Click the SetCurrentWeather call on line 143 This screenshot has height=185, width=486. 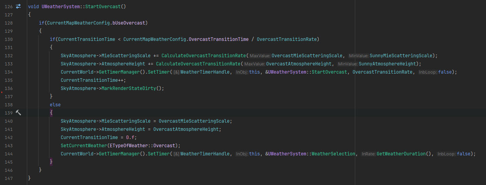point(83,146)
